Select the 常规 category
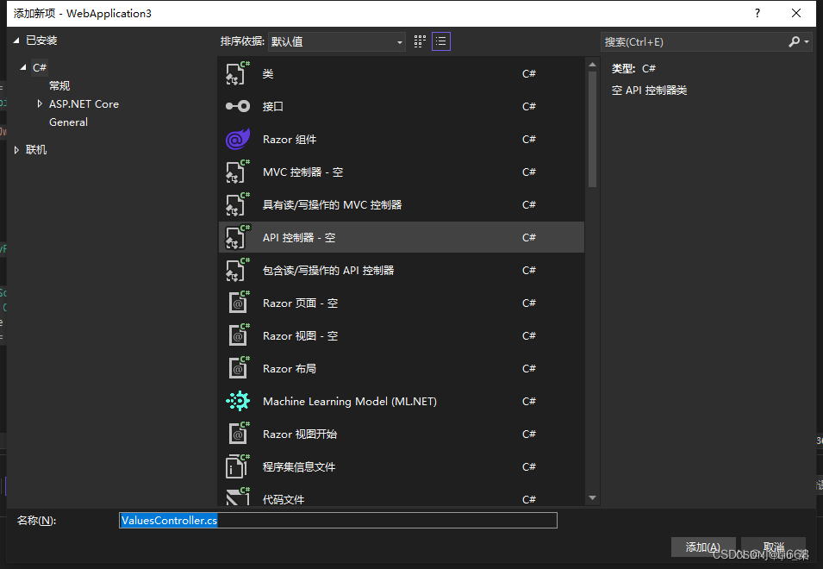Screen dimensions: 823x569 pyautogui.click(x=59, y=85)
